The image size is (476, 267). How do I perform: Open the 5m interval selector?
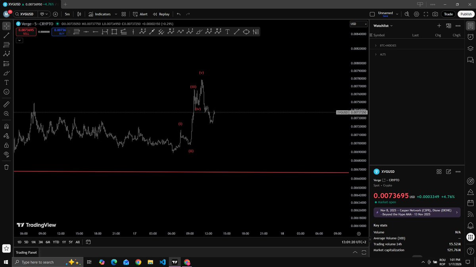click(67, 14)
